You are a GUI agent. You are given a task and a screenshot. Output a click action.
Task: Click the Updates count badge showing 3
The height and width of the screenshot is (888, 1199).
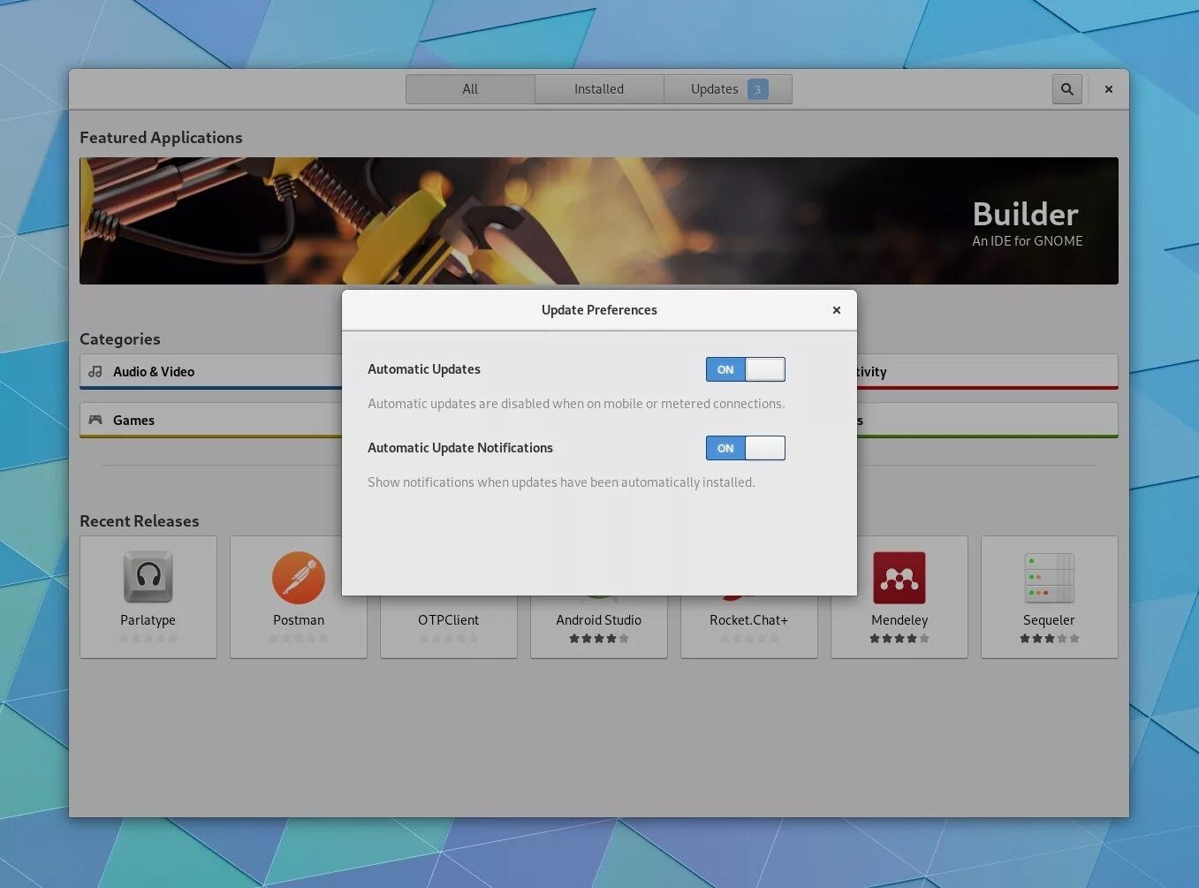(x=757, y=89)
